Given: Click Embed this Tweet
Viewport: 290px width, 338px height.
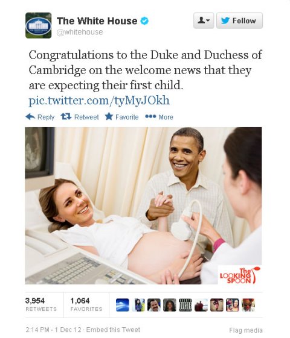Looking at the screenshot, I should coord(113,330).
